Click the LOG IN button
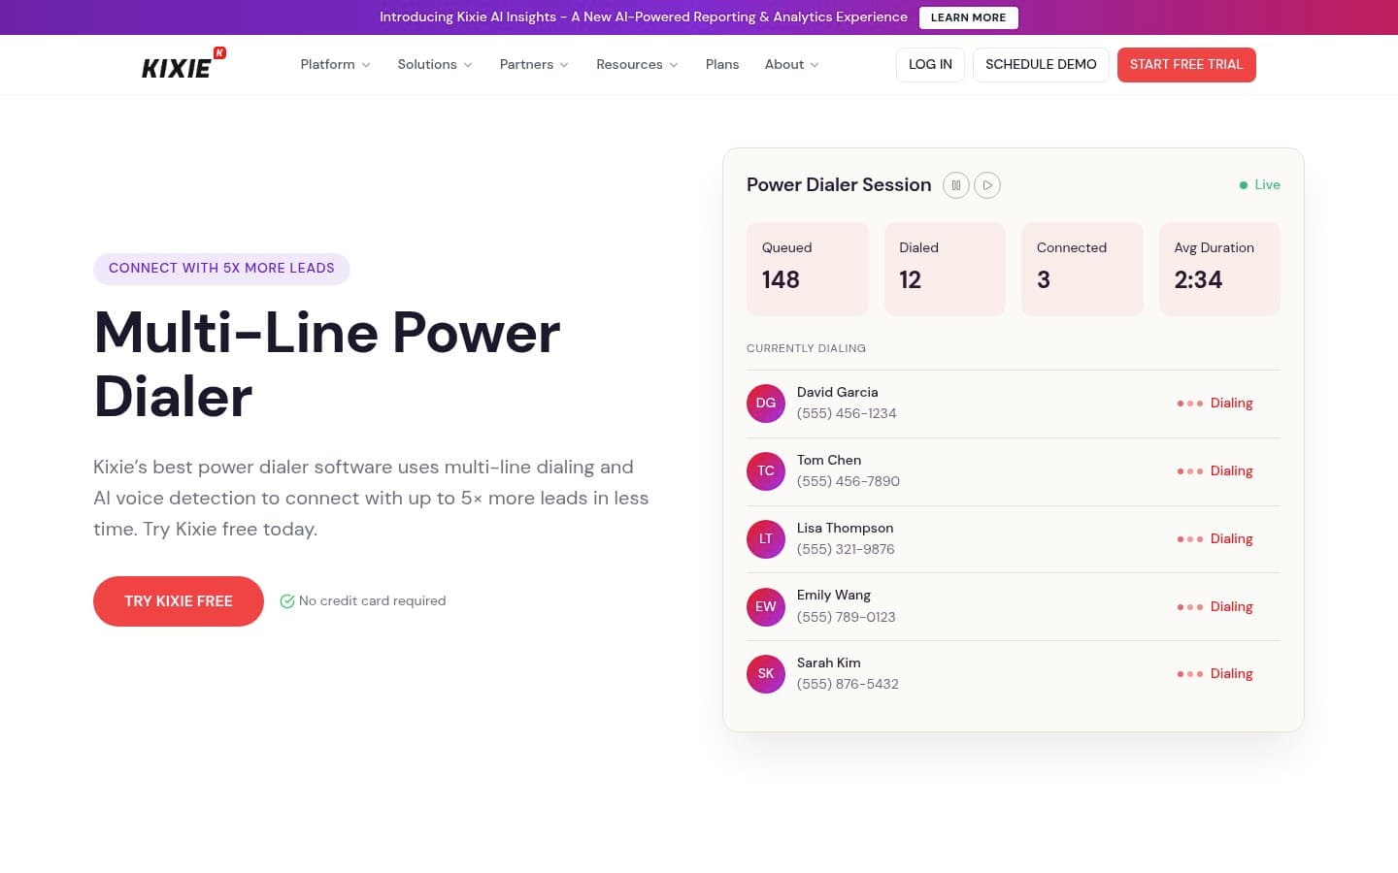 tap(930, 65)
